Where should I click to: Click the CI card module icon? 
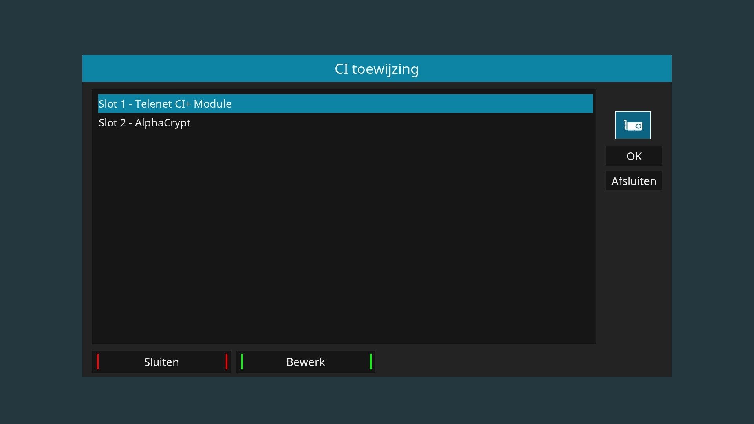click(x=633, y=125)
